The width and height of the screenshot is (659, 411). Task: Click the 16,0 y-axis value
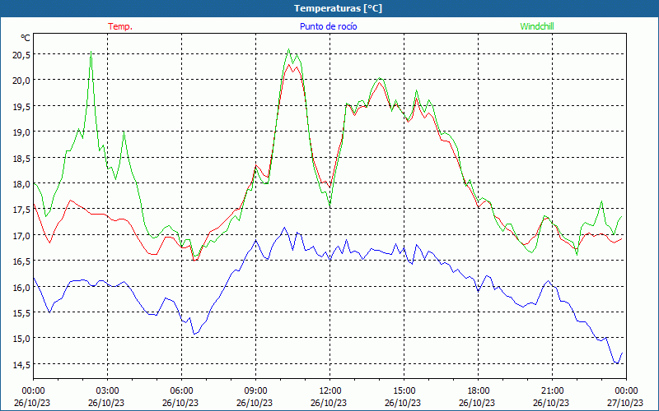pyautogui.click(x=21, y=287)
